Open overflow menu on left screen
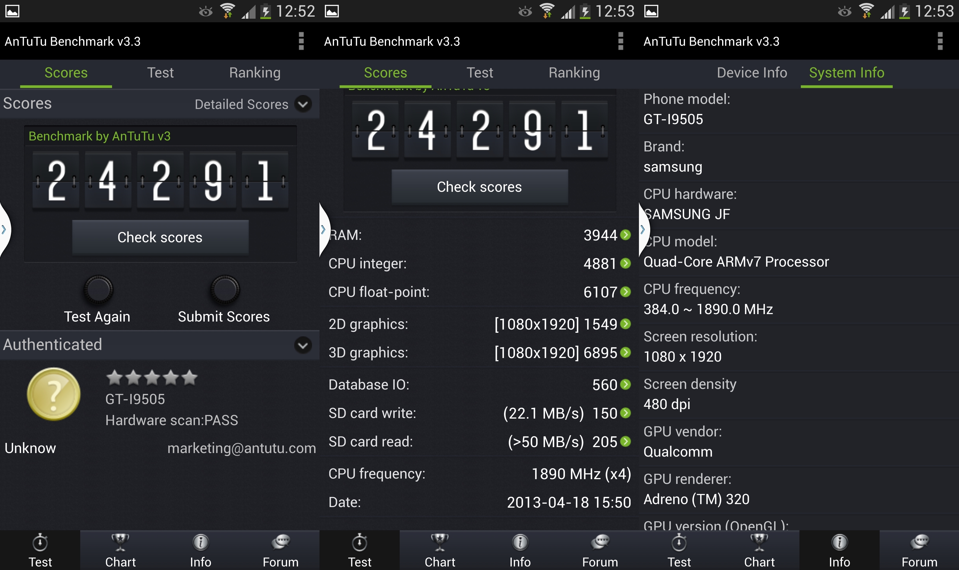959x570 pixels. (301, 41)
